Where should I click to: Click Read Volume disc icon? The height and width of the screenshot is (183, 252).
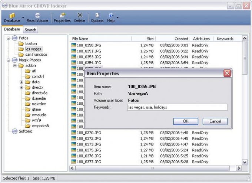point(37,16)
